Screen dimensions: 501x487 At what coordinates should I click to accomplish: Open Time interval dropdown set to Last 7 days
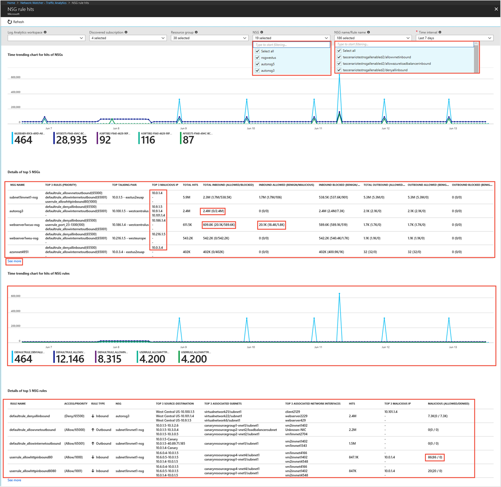coord(455,38)
